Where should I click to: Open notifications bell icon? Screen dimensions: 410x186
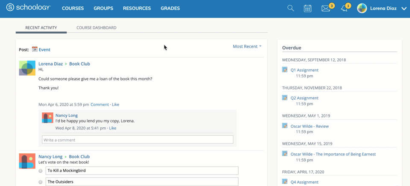[x=344, y=8]
